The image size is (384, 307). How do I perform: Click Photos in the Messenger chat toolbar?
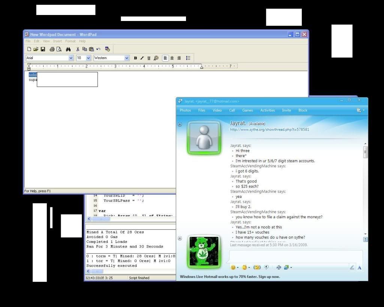pos(185,111)
